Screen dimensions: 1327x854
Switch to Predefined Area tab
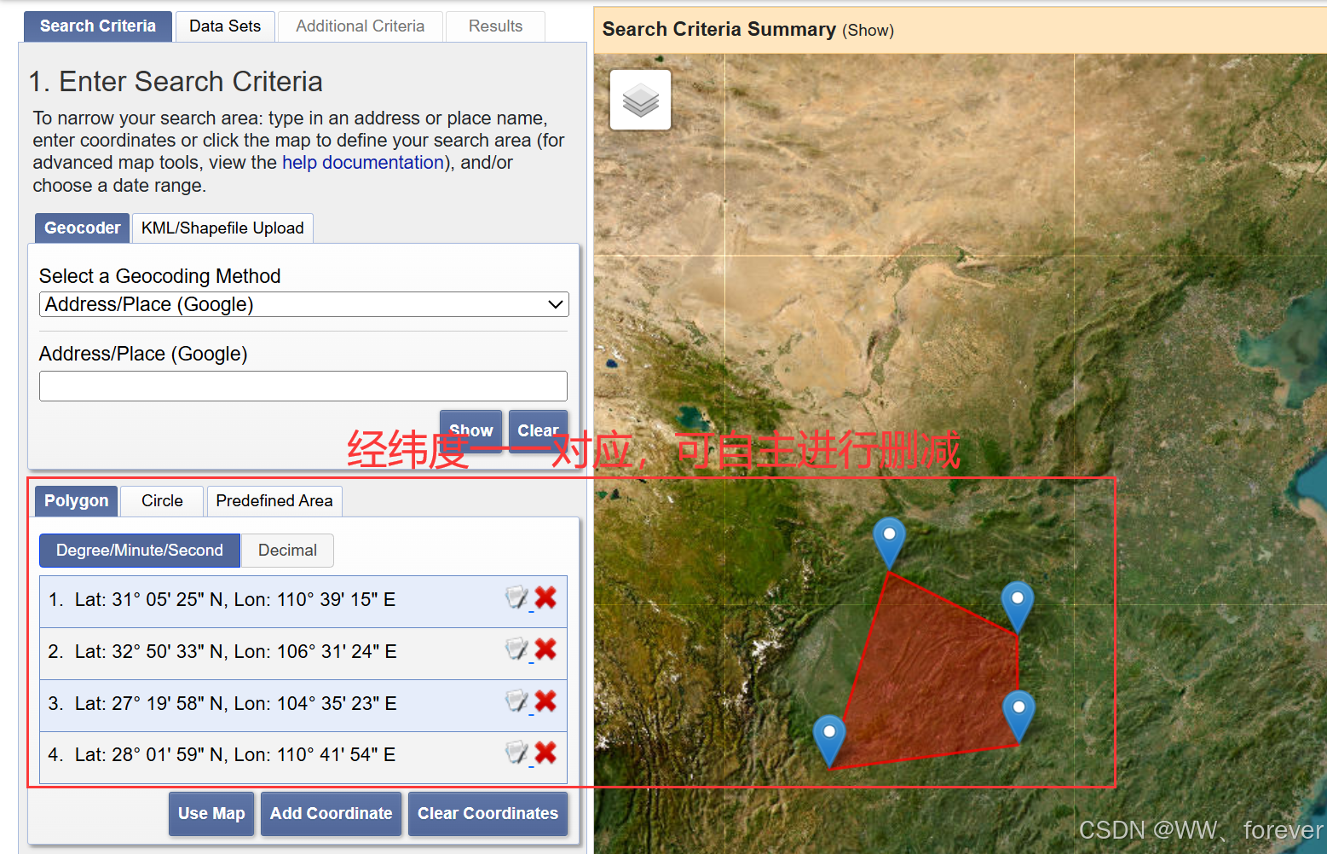click(x=274, y=500)
